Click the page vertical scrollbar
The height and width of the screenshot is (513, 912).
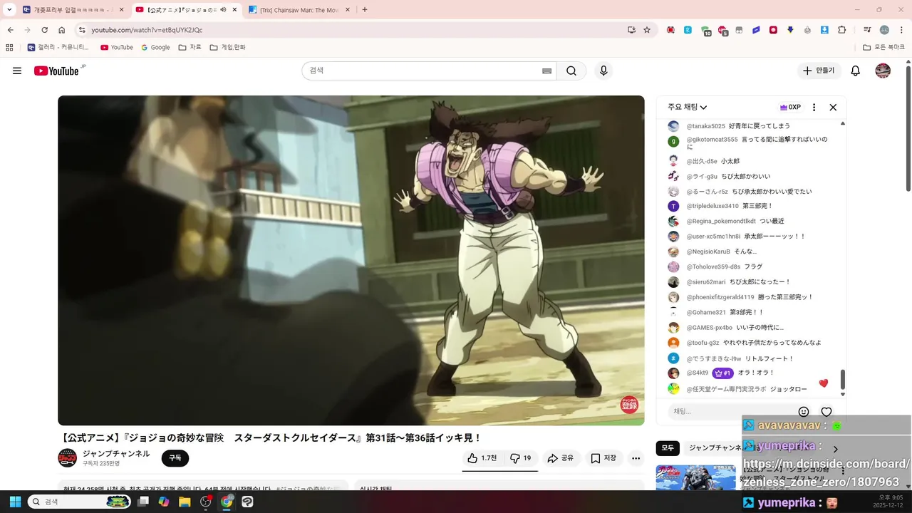point(908,128)
